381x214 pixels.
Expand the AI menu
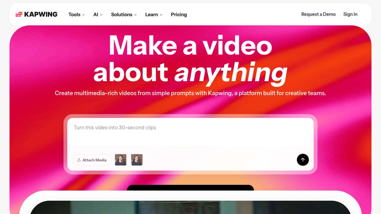[x=98, y=15]
